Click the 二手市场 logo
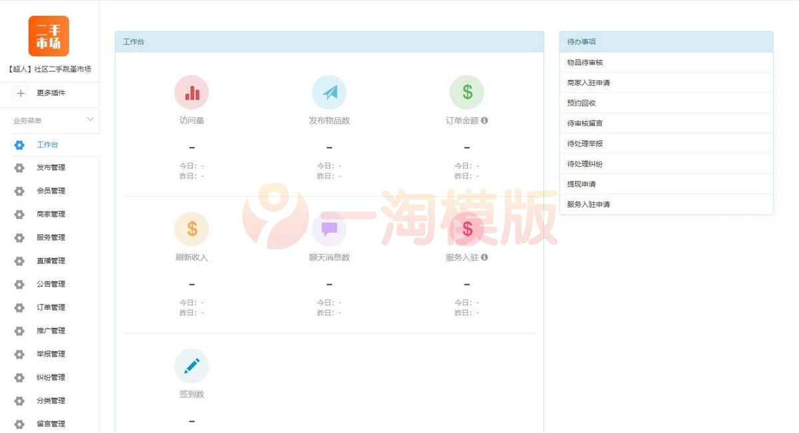 coord(49,35)
